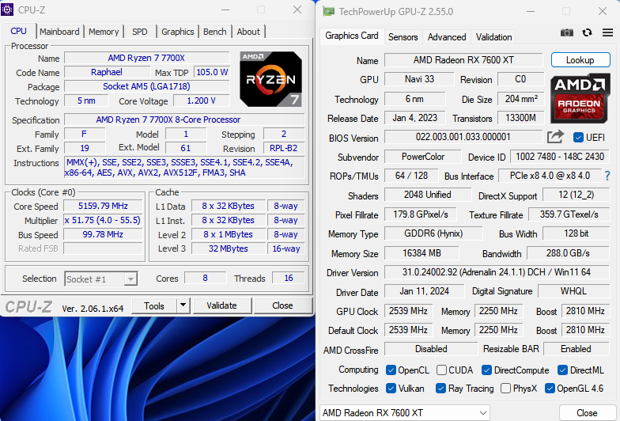Image resolution: width=620 pixels, height=421 pixels.
Task: Click the Ryzen 7 processor logo
Action: pyautogui.click(x=270, y=79)
